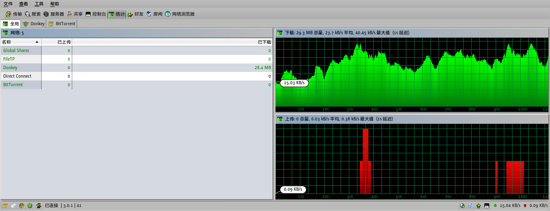Screen dimensions: 550x211
Task: Click the 0.09 KB/s upload rate in status bar
Action: tap(539, 206)
